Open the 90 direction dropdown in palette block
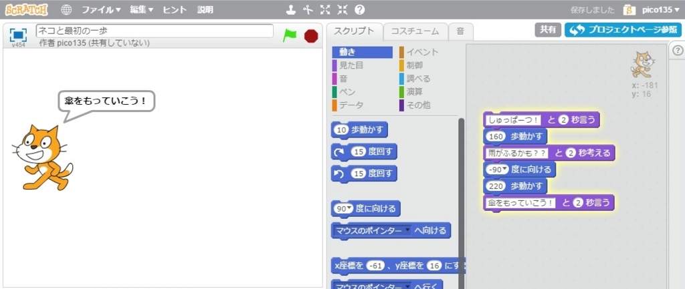 (x=349, y=209)
